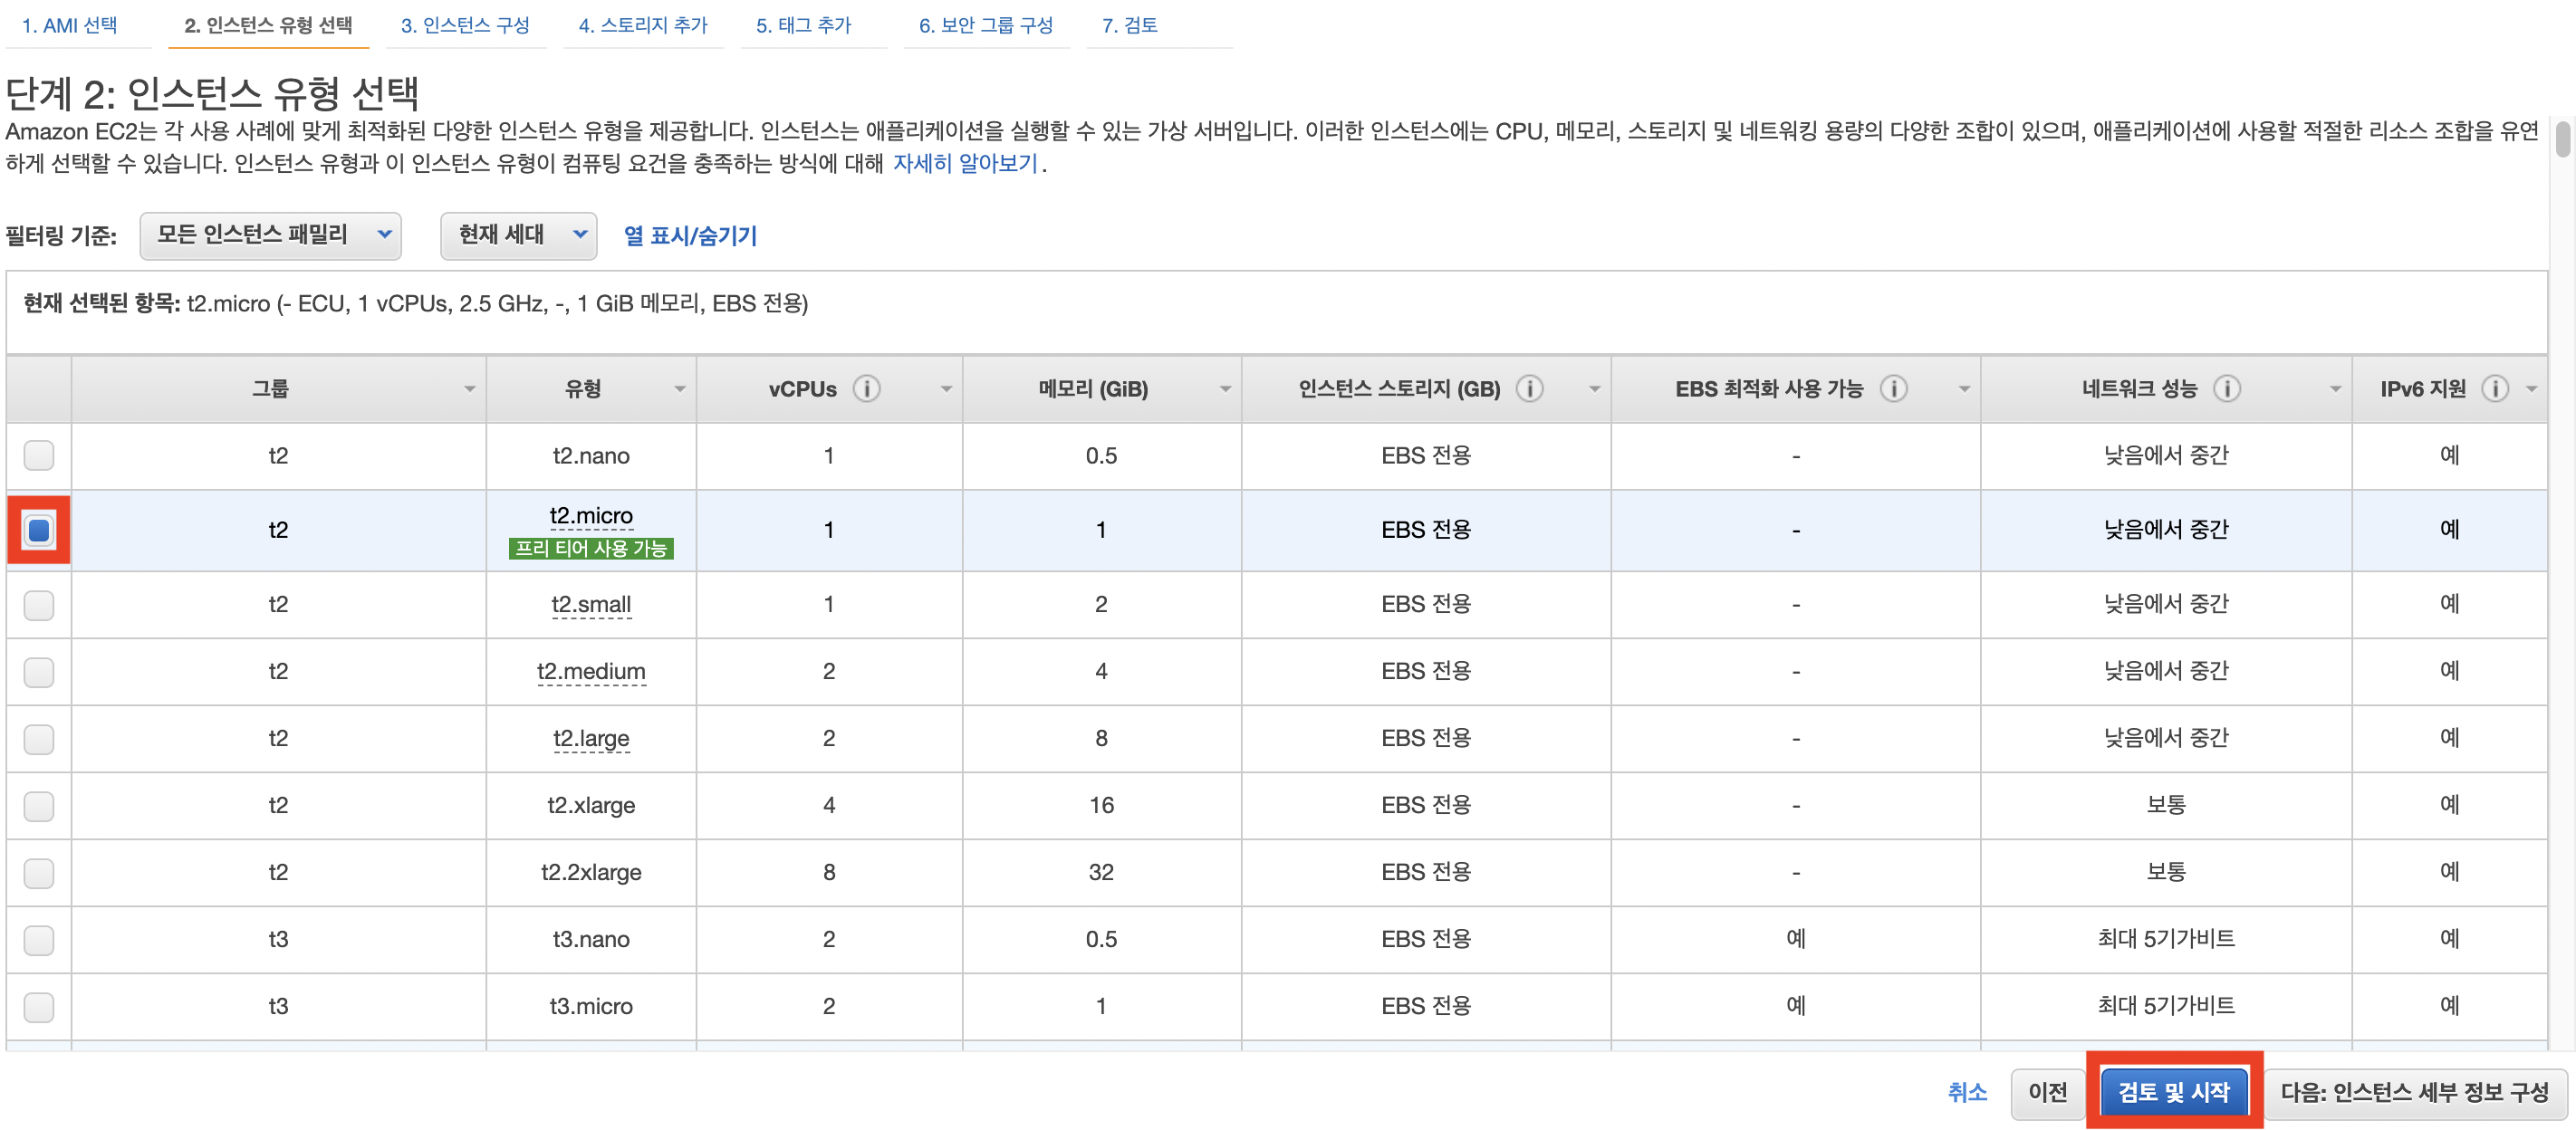Click info icon beside IPv6 지원 header

2494,389
